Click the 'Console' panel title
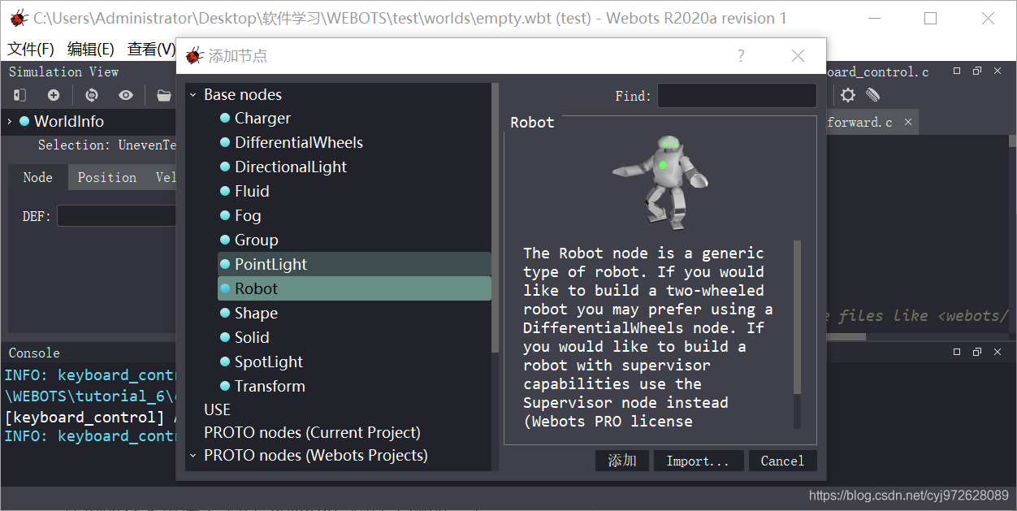This screenshot has width=1017, height=511. pos(34,353)
